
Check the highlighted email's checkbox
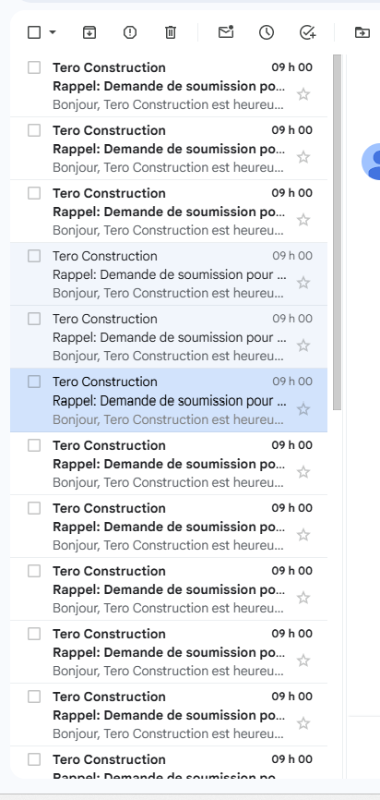pyautogui.click(x=34, y=382)
